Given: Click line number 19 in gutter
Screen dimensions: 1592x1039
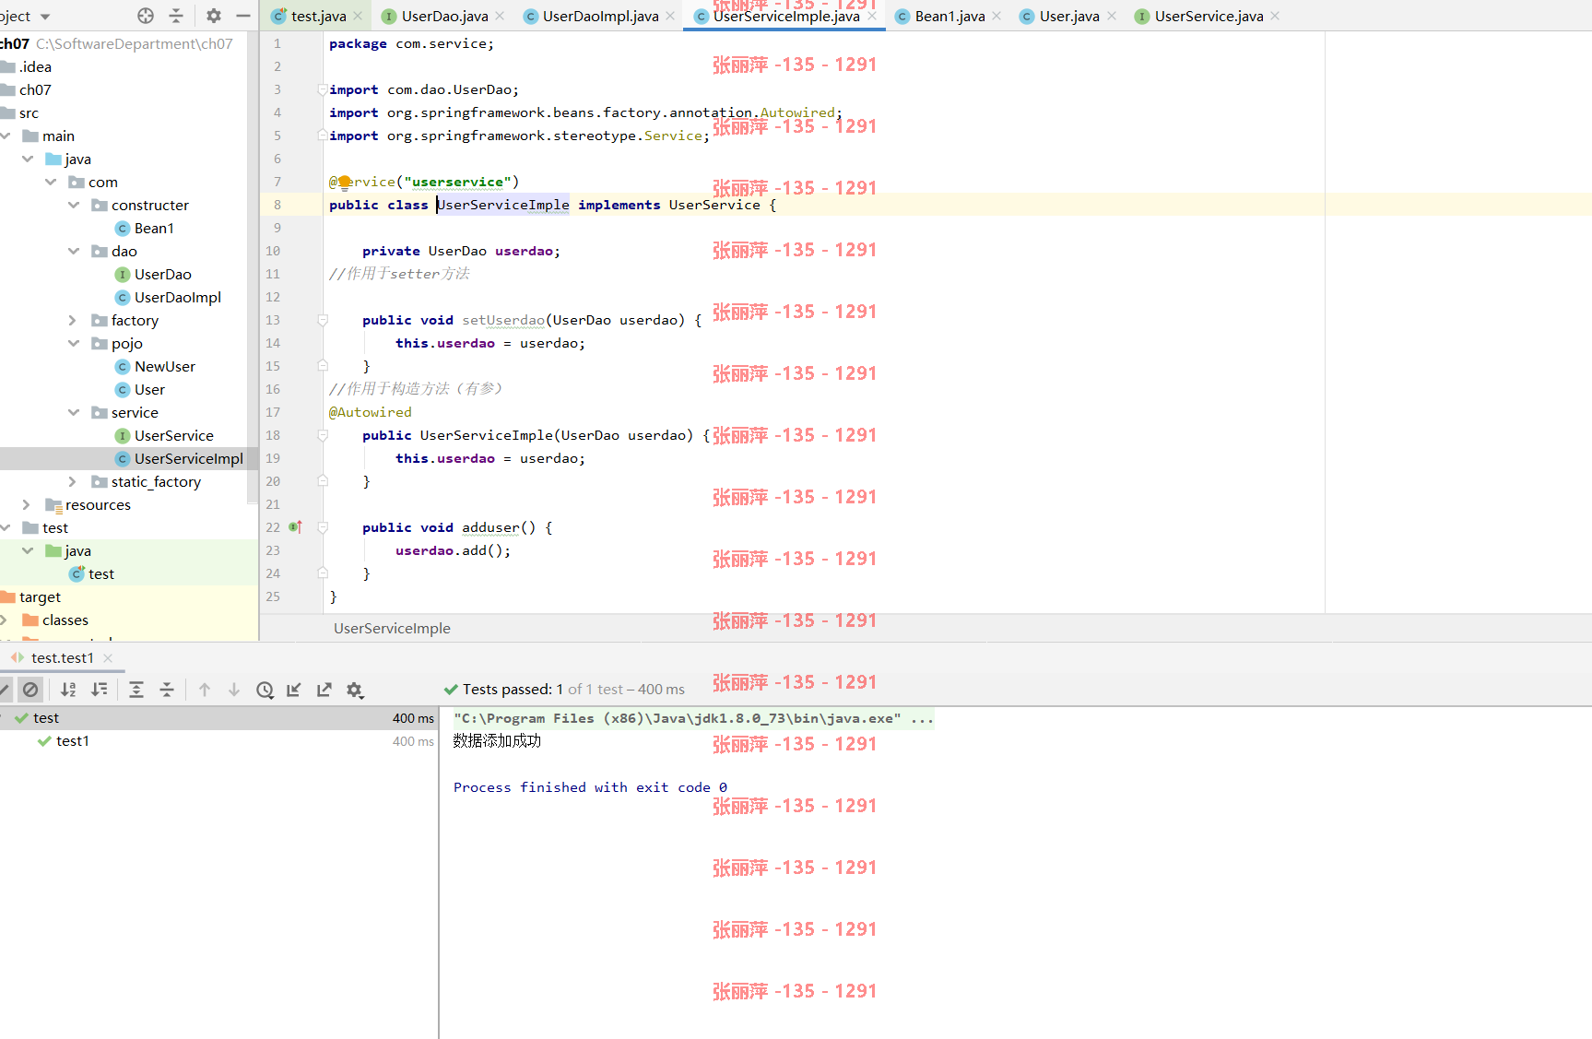Looking at the screenshot, I should 273,458.
